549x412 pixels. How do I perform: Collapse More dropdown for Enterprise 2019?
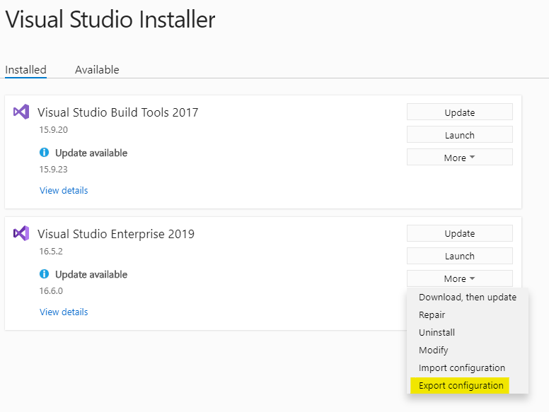460,278
